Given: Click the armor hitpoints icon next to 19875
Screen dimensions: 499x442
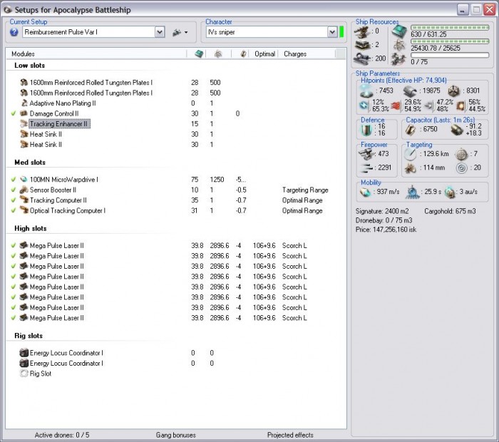Looking at the screenshot, I should pos(412,91).
